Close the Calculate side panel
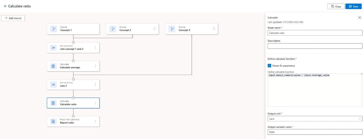The width and height of the screenshot is (364, 139). pyautogui.click(x=360, y=18)
